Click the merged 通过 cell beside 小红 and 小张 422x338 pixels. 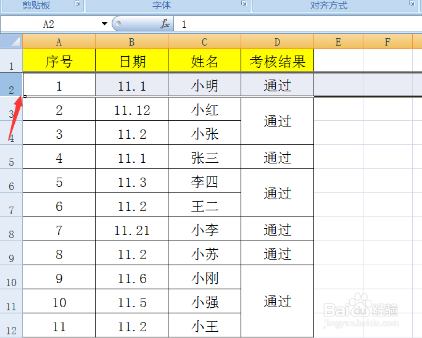coord(277,121)
